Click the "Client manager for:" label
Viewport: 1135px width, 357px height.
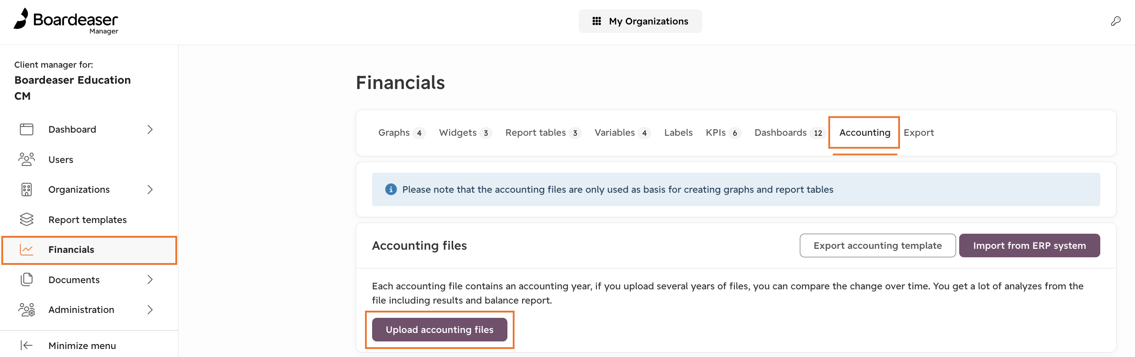(x=54, y=65)
